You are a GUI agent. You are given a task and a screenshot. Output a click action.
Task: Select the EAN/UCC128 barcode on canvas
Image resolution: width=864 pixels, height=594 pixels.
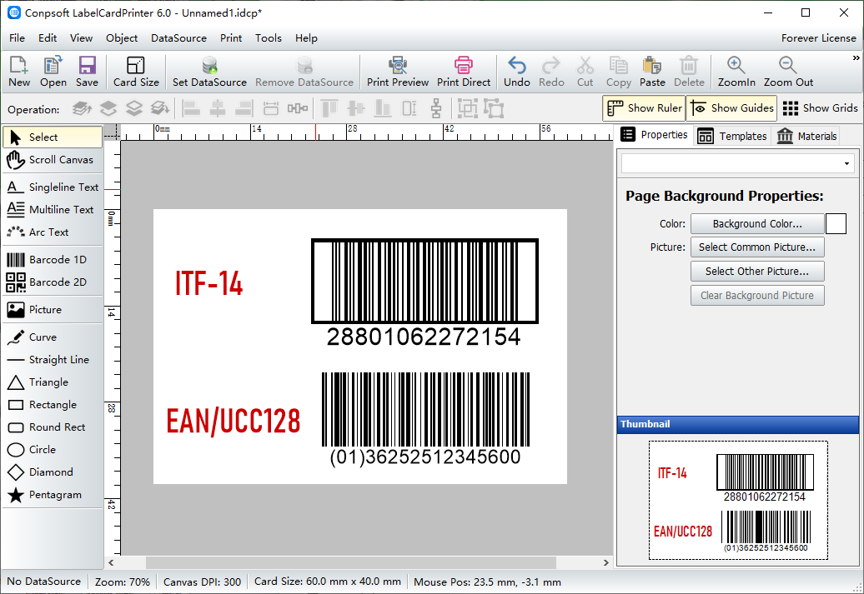pos(425,419)
